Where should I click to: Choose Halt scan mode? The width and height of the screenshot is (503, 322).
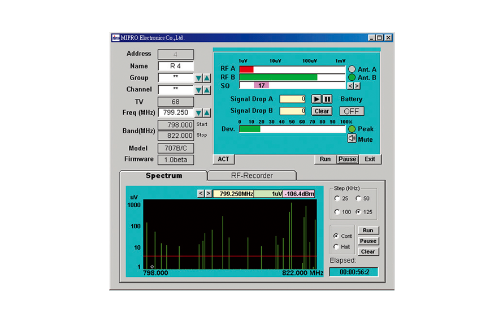point(337,246)
